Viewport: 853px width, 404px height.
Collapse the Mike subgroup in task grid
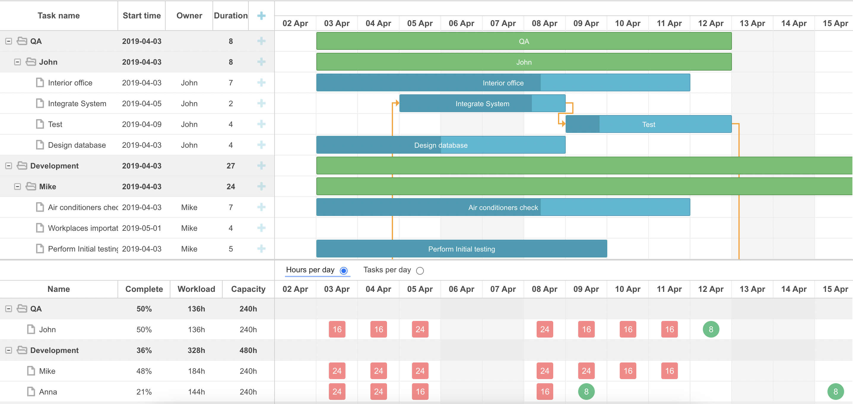18,187
